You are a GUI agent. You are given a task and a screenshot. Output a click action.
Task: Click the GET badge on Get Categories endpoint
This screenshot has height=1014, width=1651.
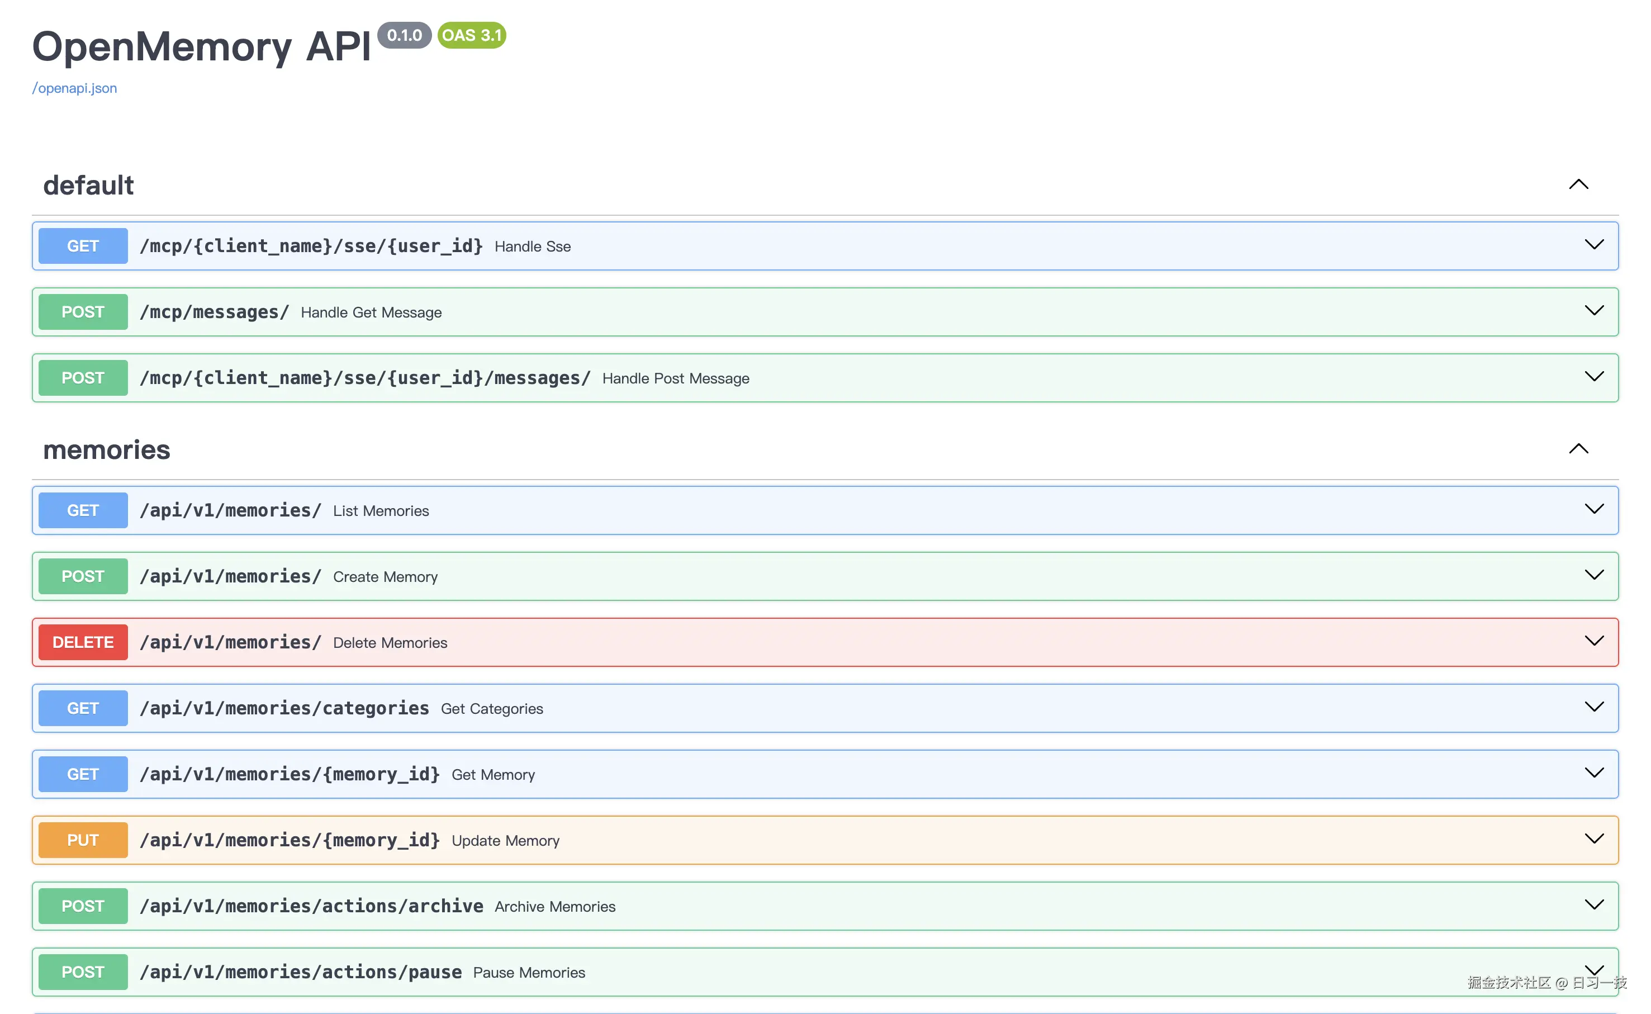pyautogui.click(x=83, y=708)
